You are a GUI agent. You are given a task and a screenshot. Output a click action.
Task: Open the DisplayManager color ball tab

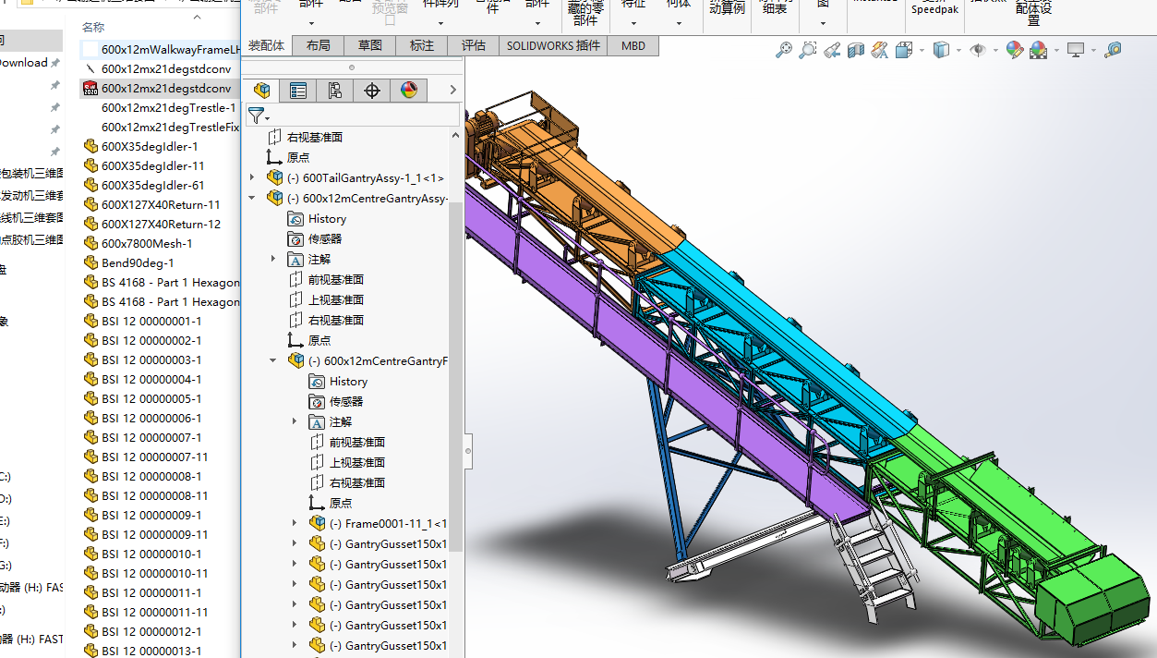coord(409,90)
